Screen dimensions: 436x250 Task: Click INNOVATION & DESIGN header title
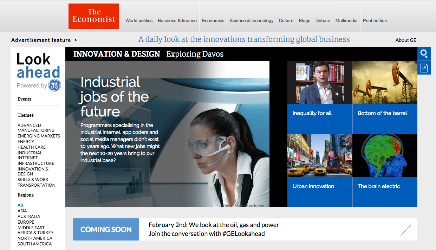coord(117,54)
